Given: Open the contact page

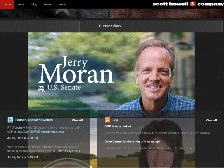Looking at the screenshot, I should click(x=63, y=4).
